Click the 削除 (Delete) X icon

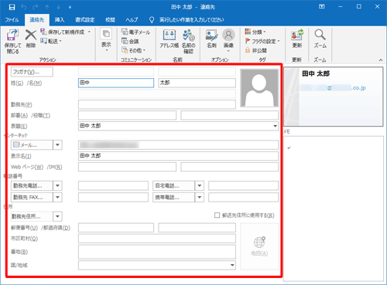tap(31, 35)
